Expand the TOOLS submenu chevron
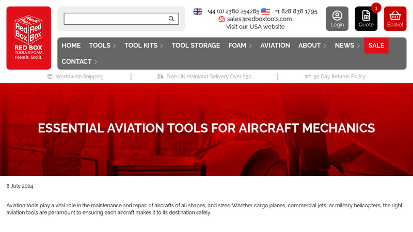Viewport: 413px width, 232px height. (x=114, y=46)
